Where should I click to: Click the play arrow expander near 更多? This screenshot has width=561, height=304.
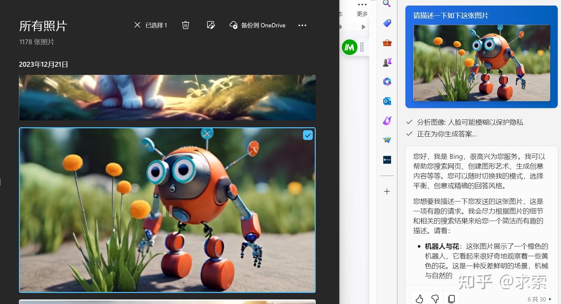click(363, 27)
